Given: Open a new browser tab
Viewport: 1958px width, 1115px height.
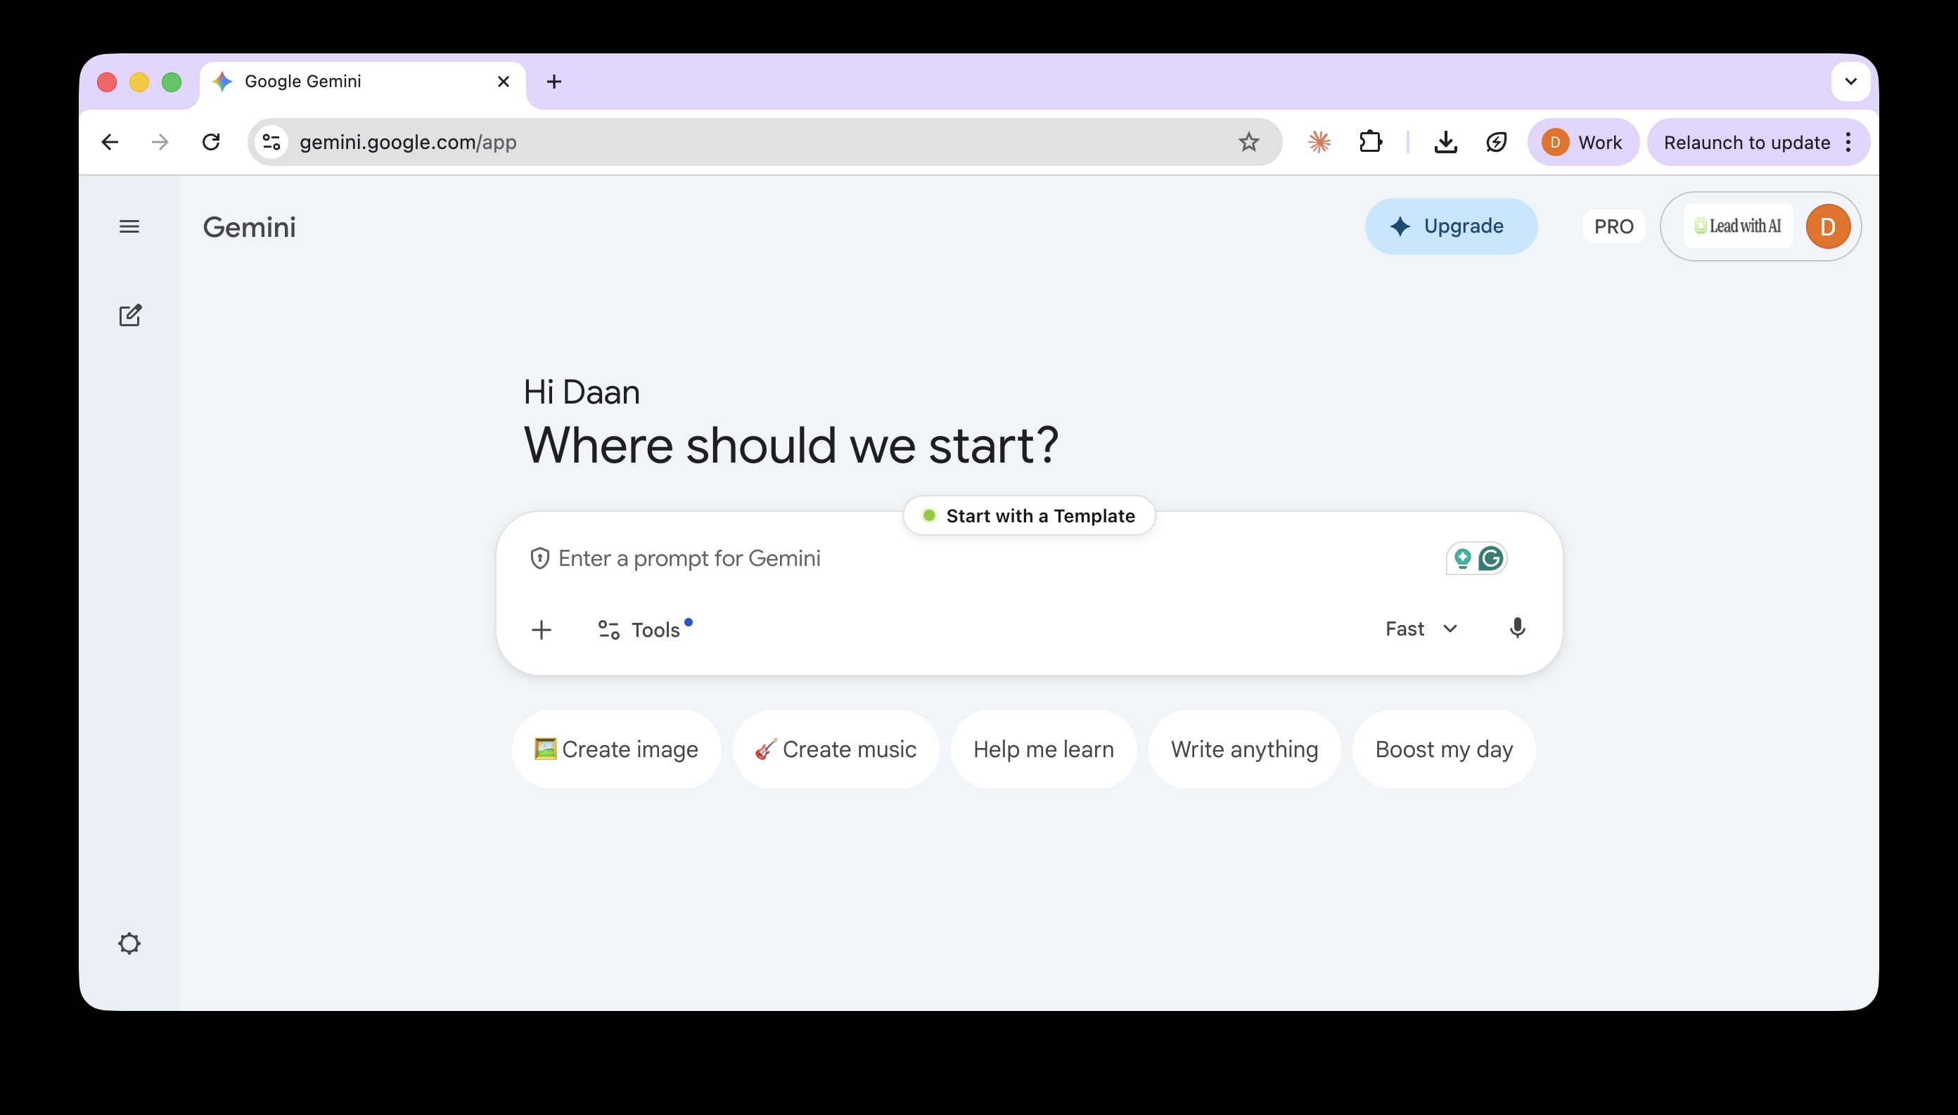Looking at the screenshot, I should coord(554,81).
